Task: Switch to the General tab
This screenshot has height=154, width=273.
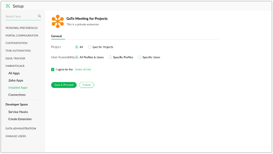Action: coord(57,36)
